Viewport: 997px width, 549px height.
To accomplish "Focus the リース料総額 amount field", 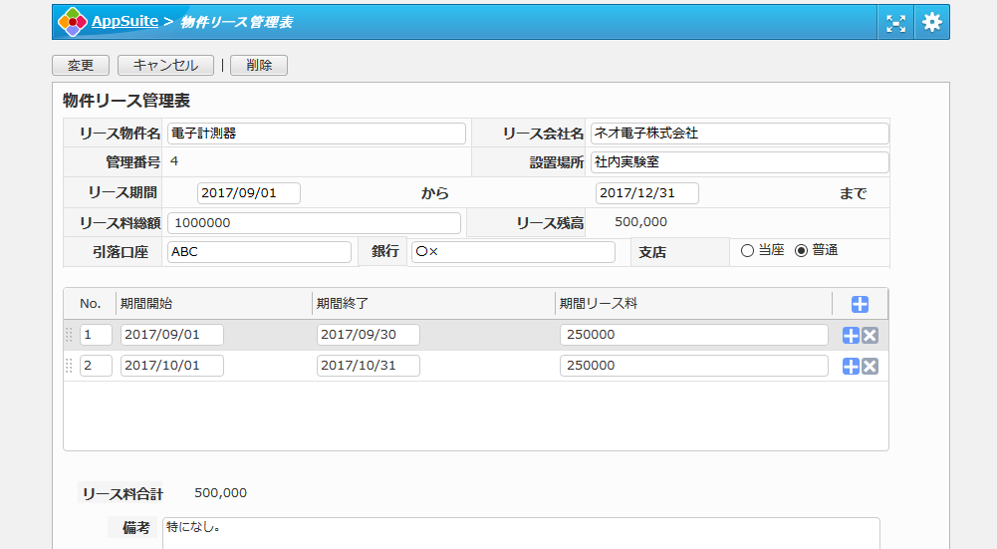I will 314,223.
